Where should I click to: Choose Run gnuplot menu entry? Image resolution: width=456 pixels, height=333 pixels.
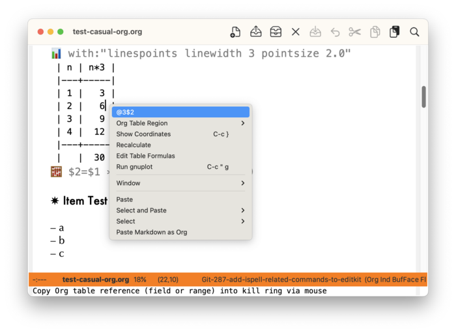pyautogui.click(x=180, y=167)
